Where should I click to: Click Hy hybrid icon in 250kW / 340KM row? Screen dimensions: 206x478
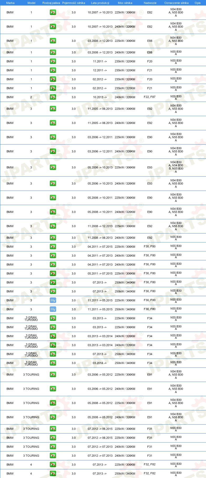click(x=53, y=309)
